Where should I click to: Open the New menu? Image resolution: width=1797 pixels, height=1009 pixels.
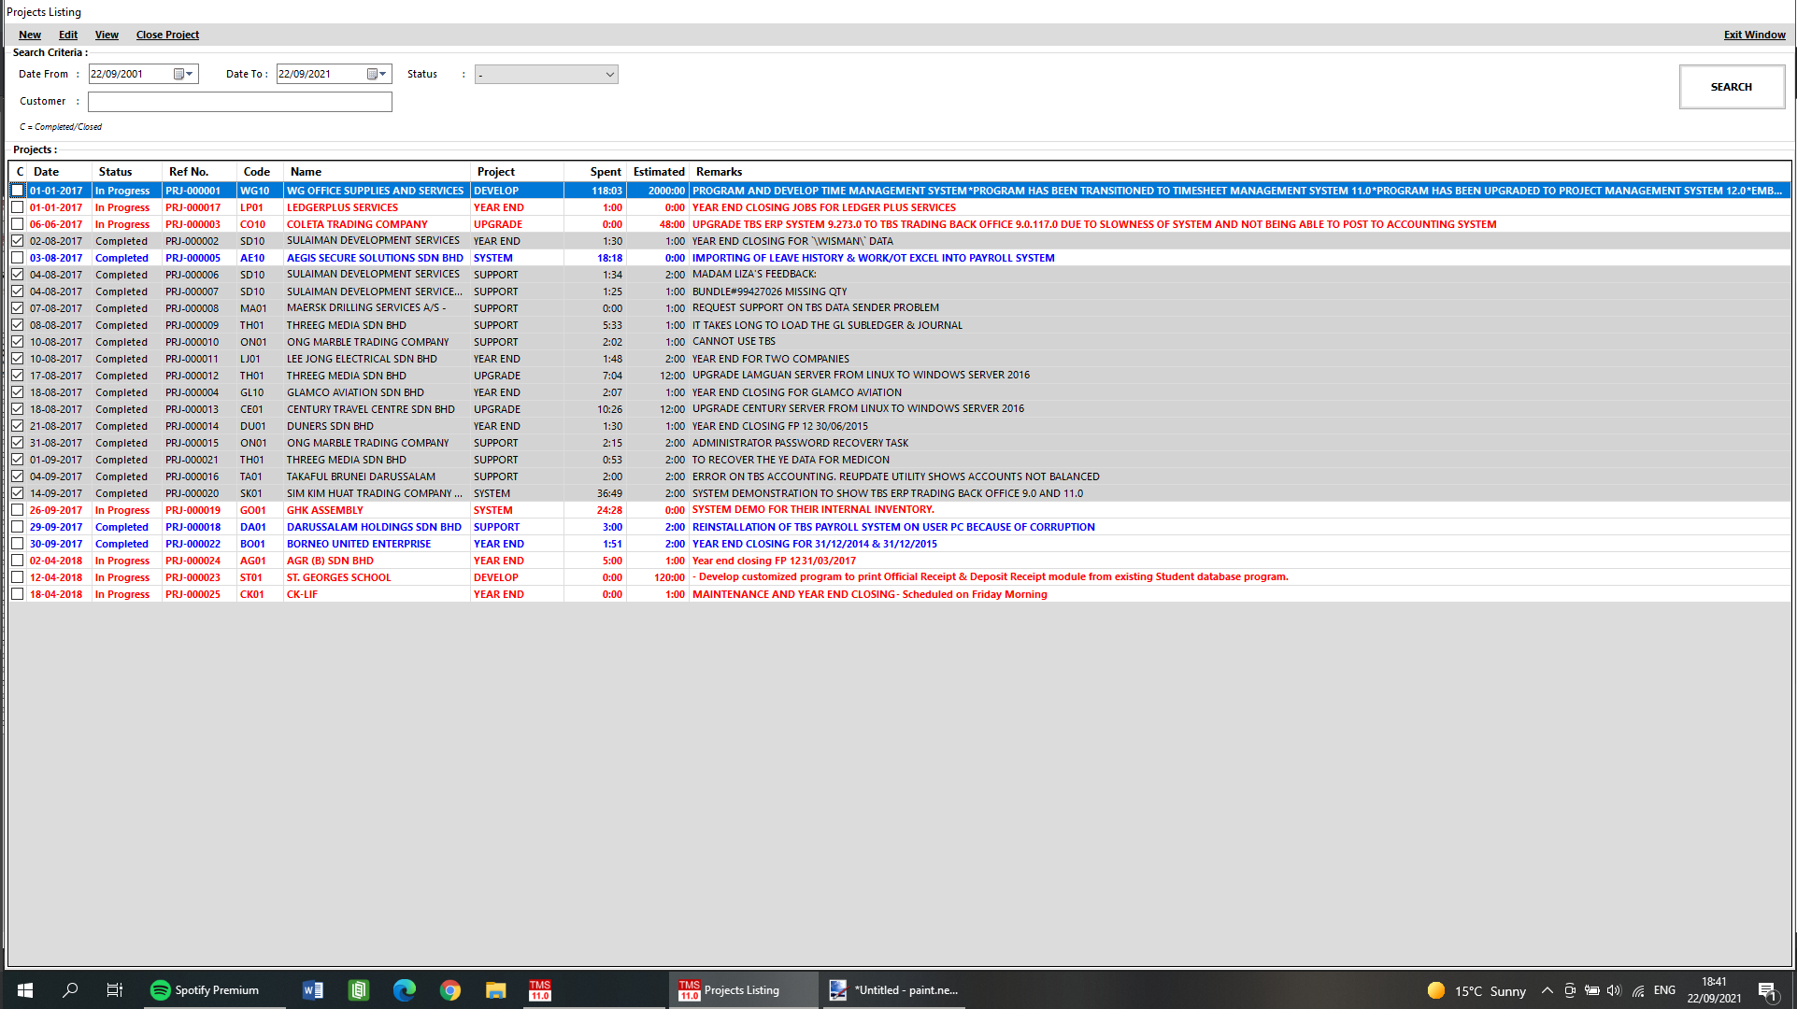30,35
